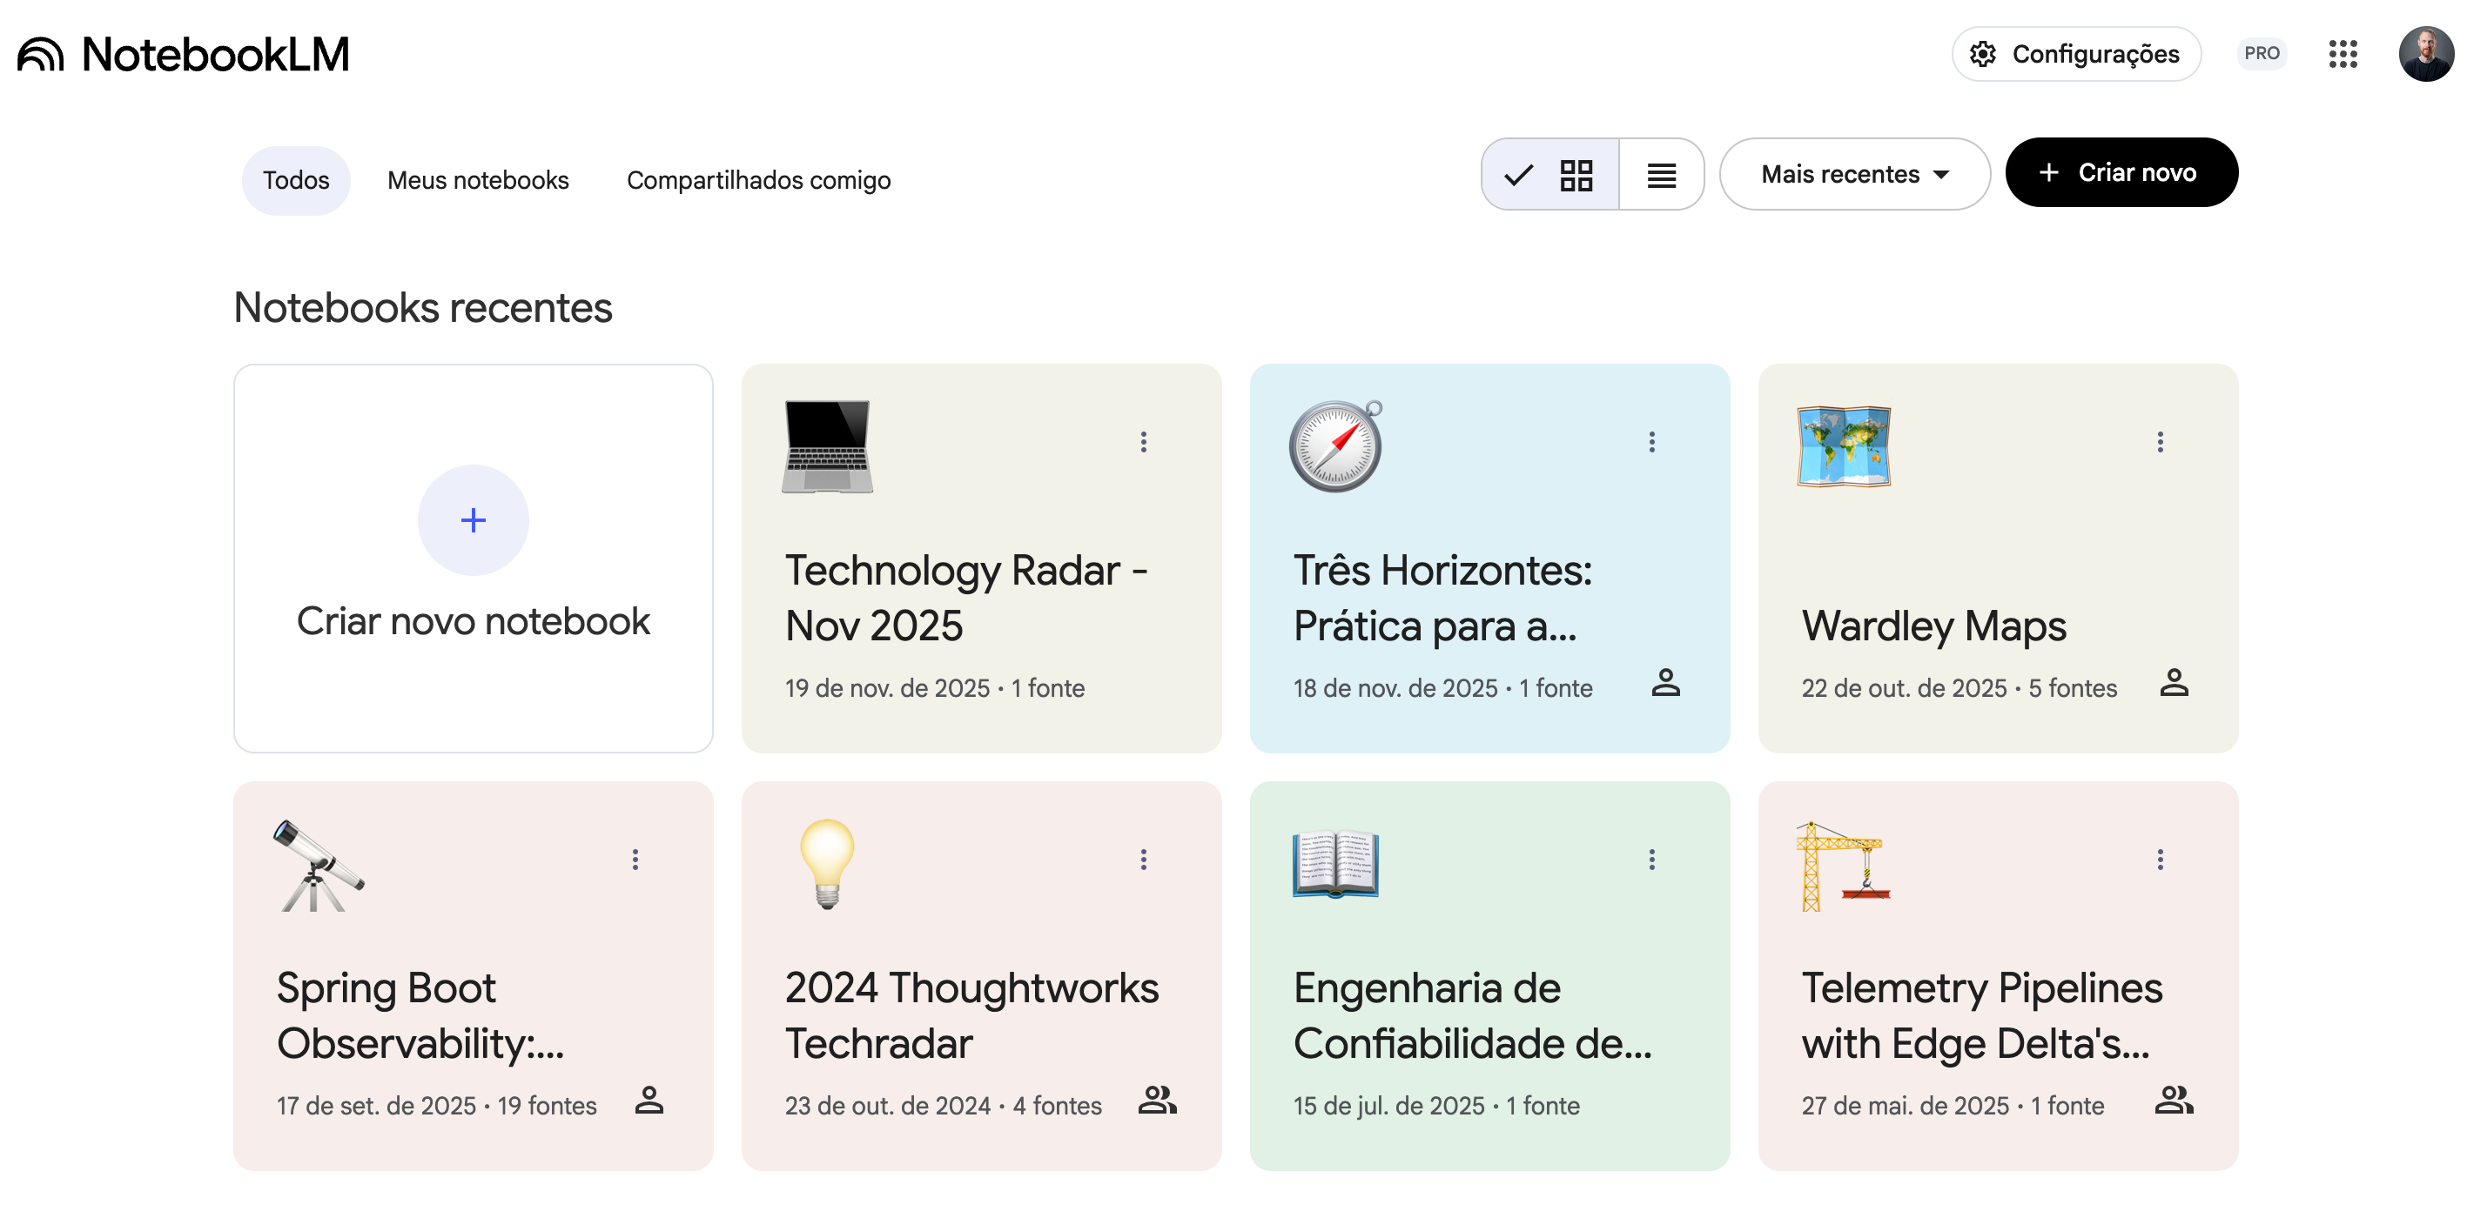Click the person icon on Wardley Maps card
This screenshot has width=2467, height=1218.
2174,683
